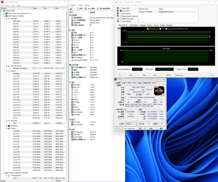This screenshot has width=218, height=182.
Task: Click the Stress system memory RAM icon
Action: click(x=118, y=16)
